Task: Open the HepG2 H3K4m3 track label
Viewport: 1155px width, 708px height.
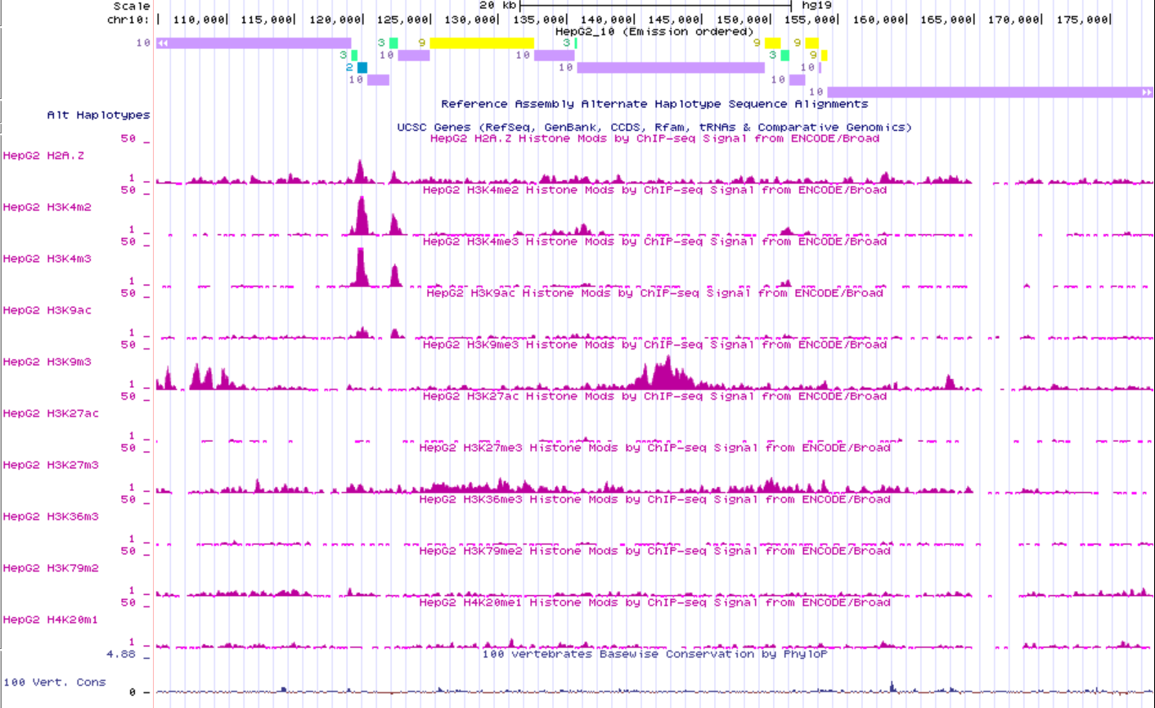Action: pyautogui.click(x=47, y=259)
